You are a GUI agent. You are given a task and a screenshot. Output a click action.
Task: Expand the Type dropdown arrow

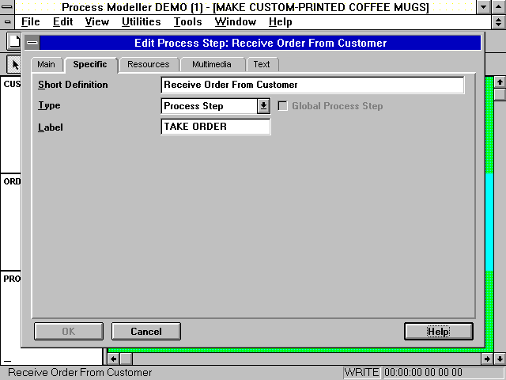point(263,106)
